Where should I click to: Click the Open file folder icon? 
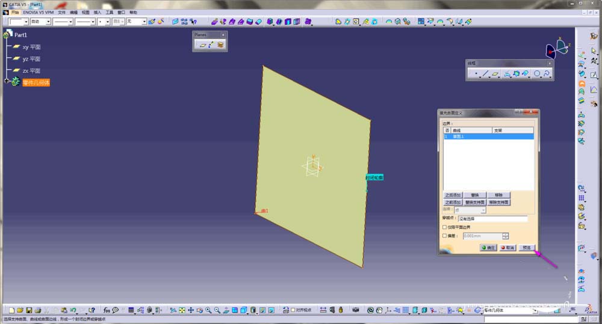(x=20, y=310)
